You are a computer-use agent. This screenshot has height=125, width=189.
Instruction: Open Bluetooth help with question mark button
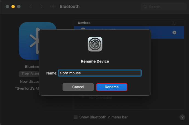coord(182,117)
